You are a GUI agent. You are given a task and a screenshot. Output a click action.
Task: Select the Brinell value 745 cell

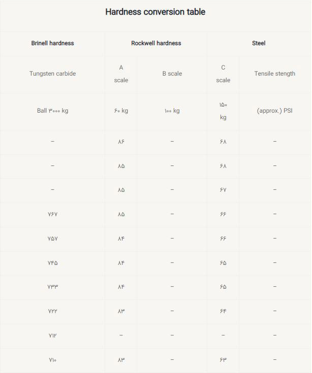point(52,263)
